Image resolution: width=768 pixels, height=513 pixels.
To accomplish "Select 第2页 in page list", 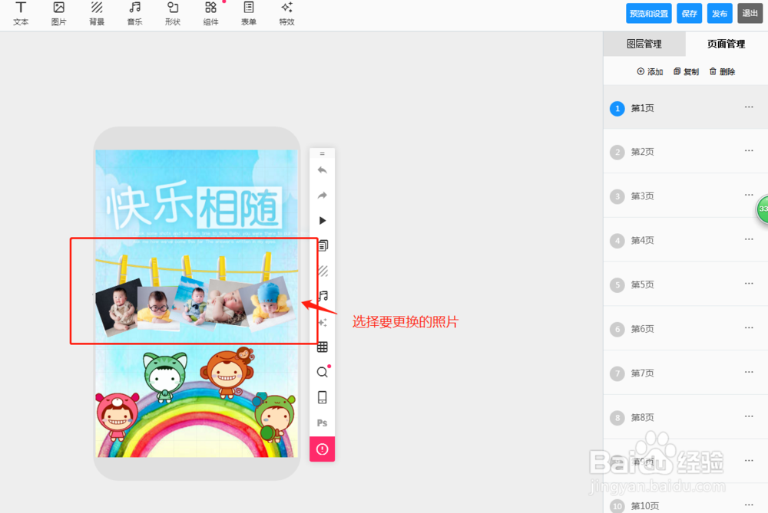I will pyautogui.click(x=686, y=152).
